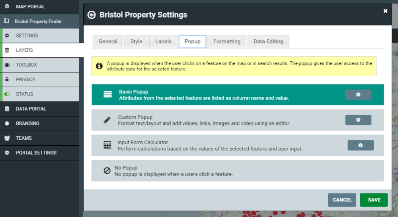Open Custom Popup gear settings
Viewport: 398px width, 217px height.
pos(358,120)
